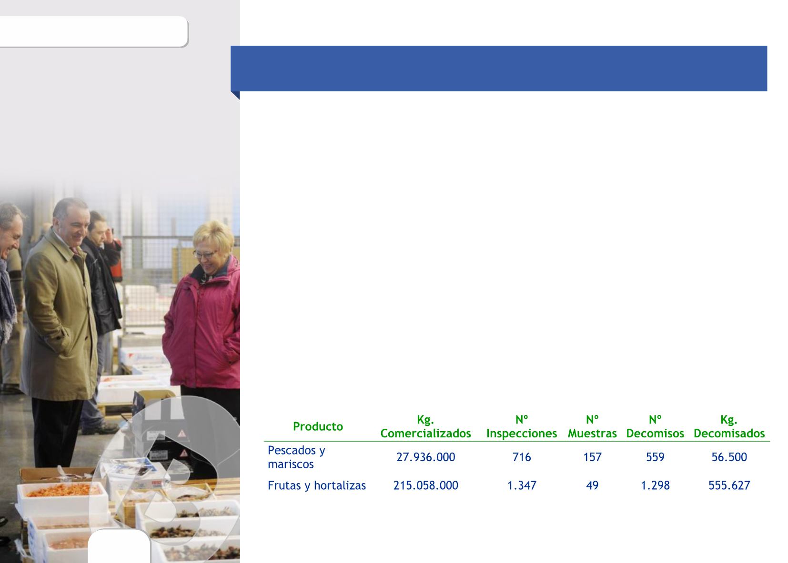Image resolution: width=788 pixels, height=563 pixels.
Task: Click the inspections value 716
Action: 522,457
